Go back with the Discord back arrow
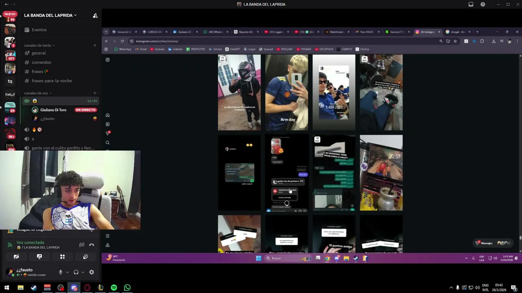This screenshot has height=293, width=522. (6, 4)
